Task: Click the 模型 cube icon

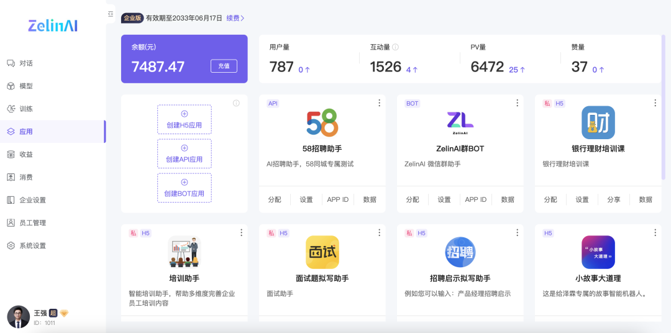Action: (x=11, y=86)
